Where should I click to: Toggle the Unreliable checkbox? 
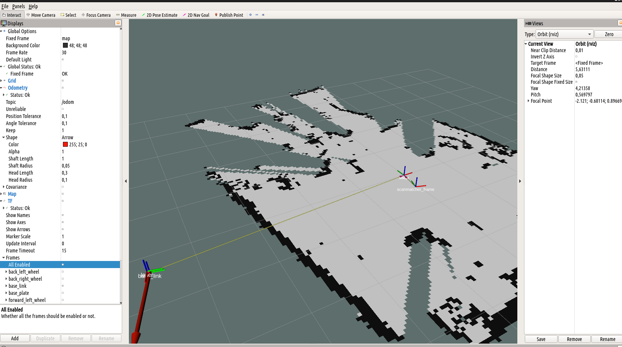pos(63,109)
